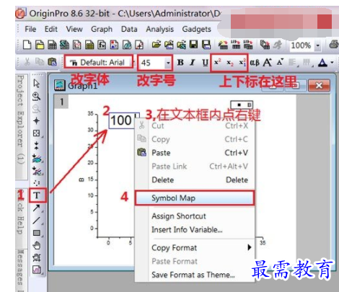Click Increase Font Size icon

pos(267,63)
